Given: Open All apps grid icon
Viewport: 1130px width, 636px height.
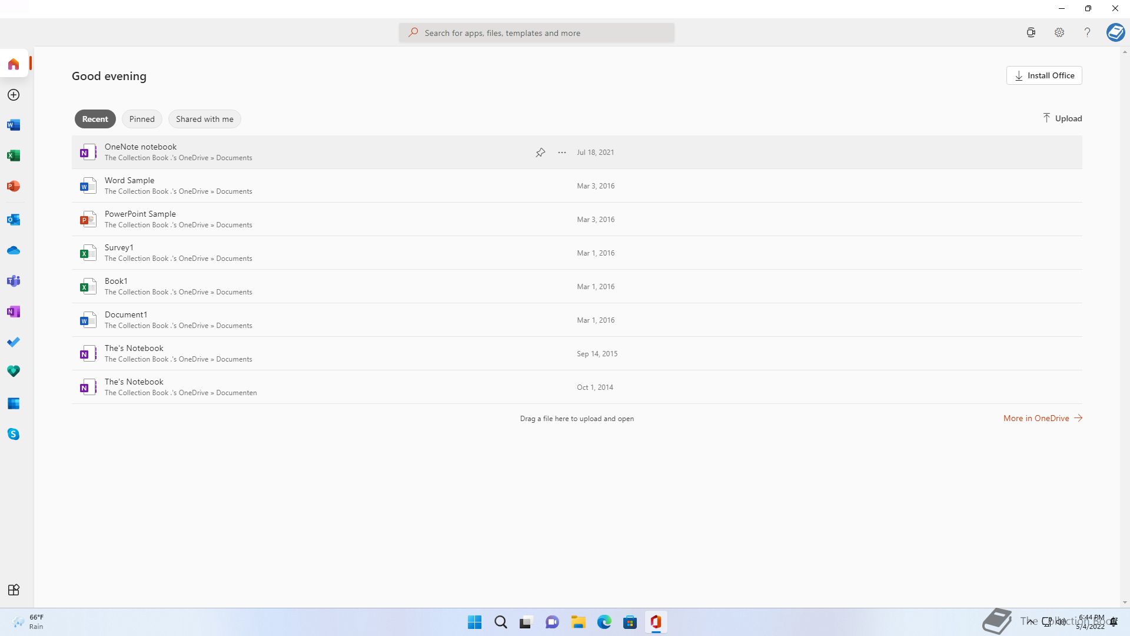Looking at the screenshot, I should (x=14, y=589).
